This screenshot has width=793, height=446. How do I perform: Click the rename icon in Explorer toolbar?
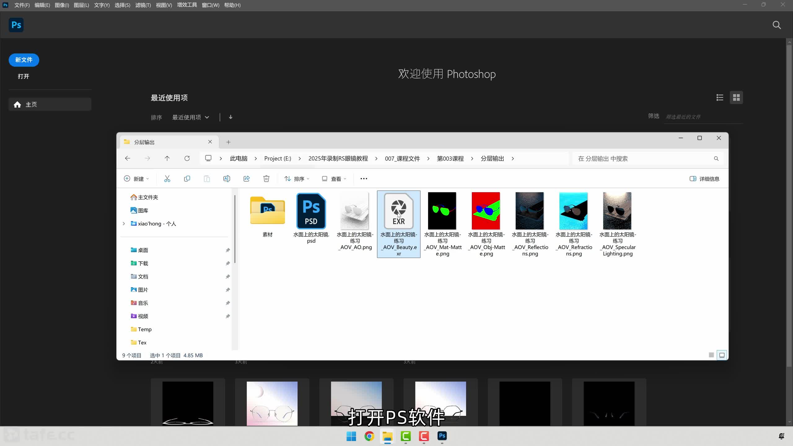(x=226, y=179)
